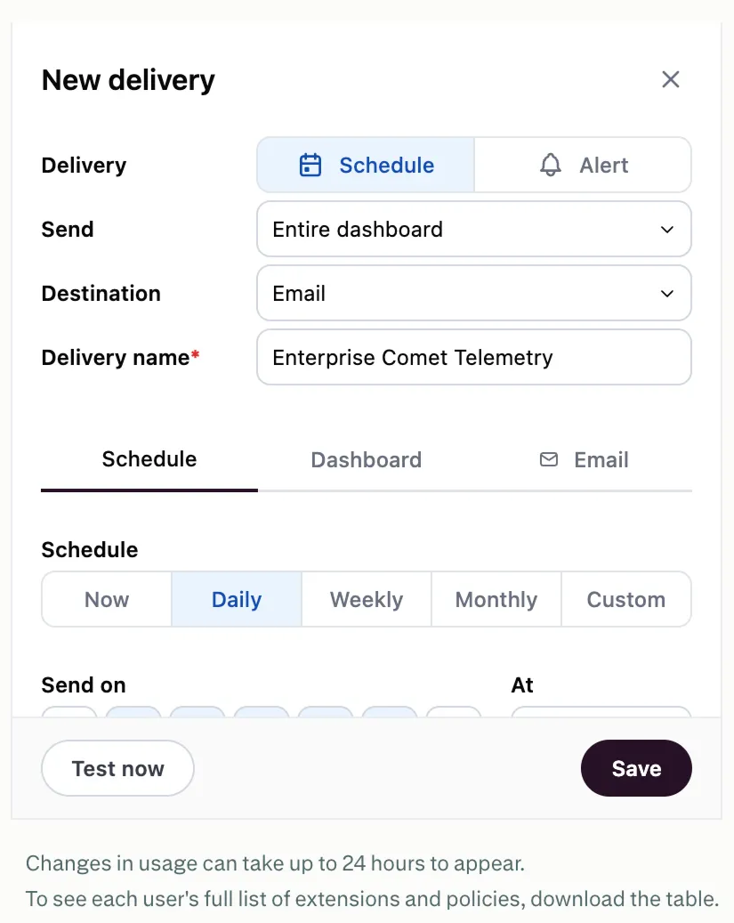The image size is (734, 923).
Task: Open the Entire dashboard combo box
Action: point(474,229)
